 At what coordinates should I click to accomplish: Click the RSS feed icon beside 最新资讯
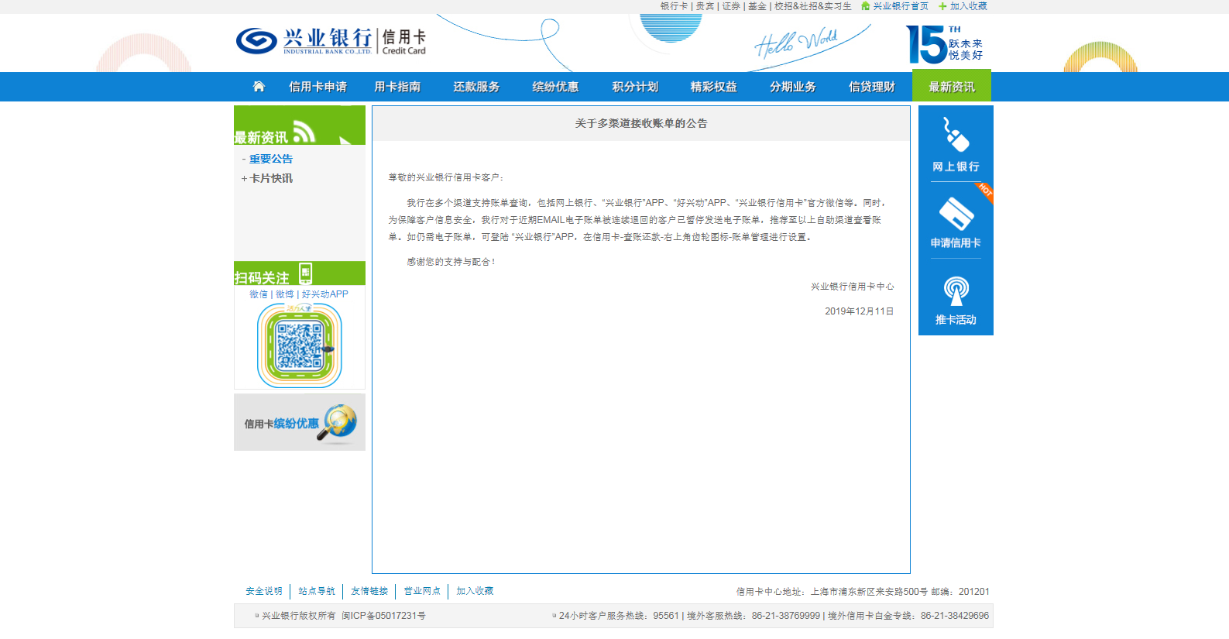pos(304,132)
